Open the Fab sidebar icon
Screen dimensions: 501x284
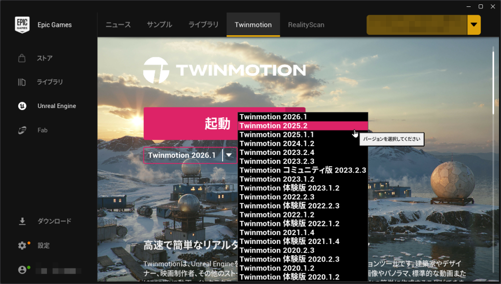click(x=22, y=130)
